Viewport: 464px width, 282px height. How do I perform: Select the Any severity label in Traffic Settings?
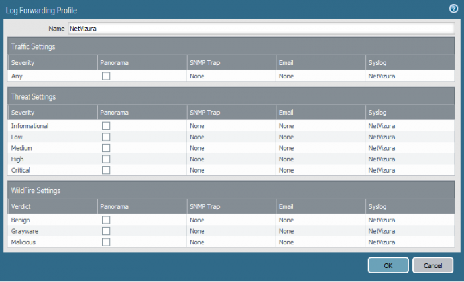pyautogui.click(x=17, y=76)
